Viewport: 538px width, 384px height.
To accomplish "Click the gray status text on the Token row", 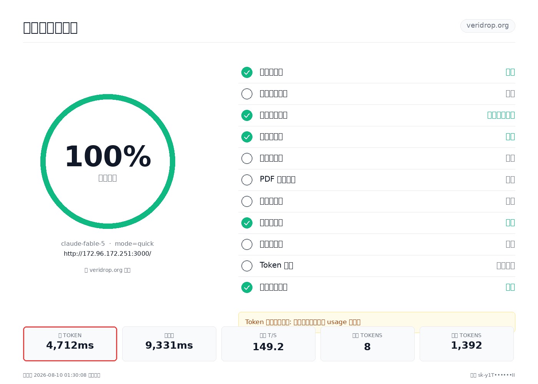I will pyautogui.click(x=505, y=265).
